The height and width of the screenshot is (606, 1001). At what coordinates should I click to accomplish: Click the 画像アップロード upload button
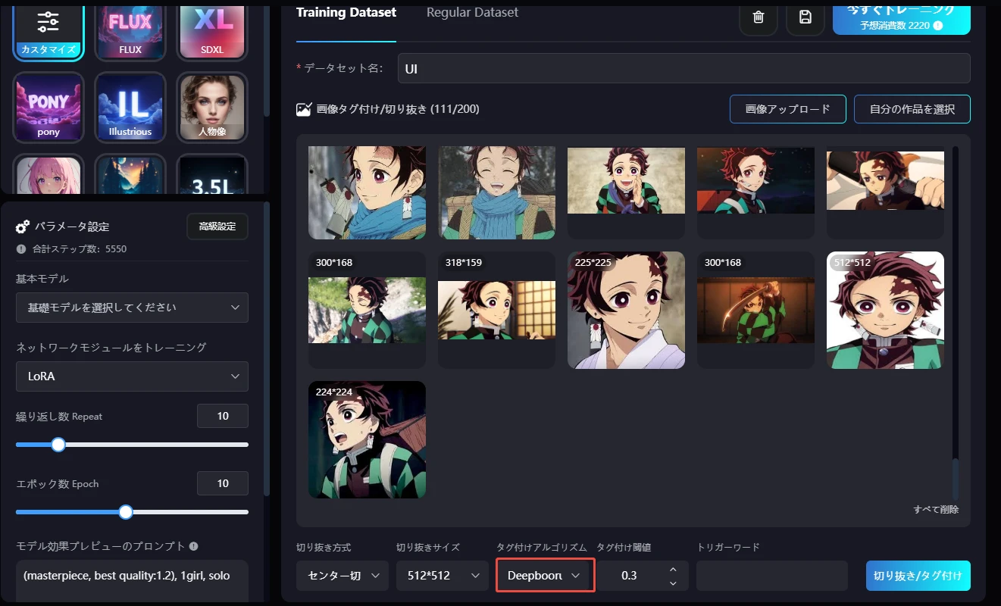click(x=788, y=109)
